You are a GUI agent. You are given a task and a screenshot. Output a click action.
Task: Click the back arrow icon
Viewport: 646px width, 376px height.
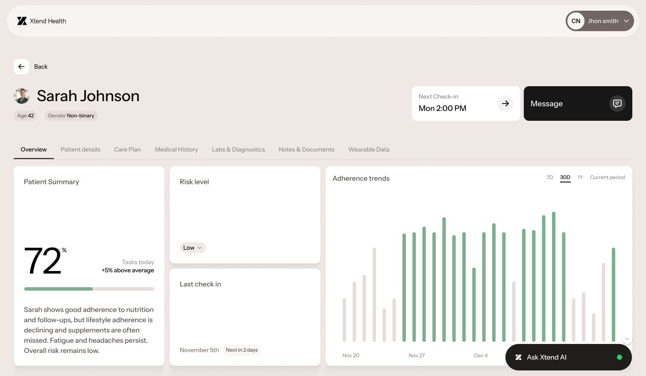21,67
